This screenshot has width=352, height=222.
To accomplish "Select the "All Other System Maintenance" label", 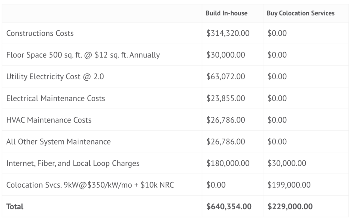I will (x=58, y=141).
